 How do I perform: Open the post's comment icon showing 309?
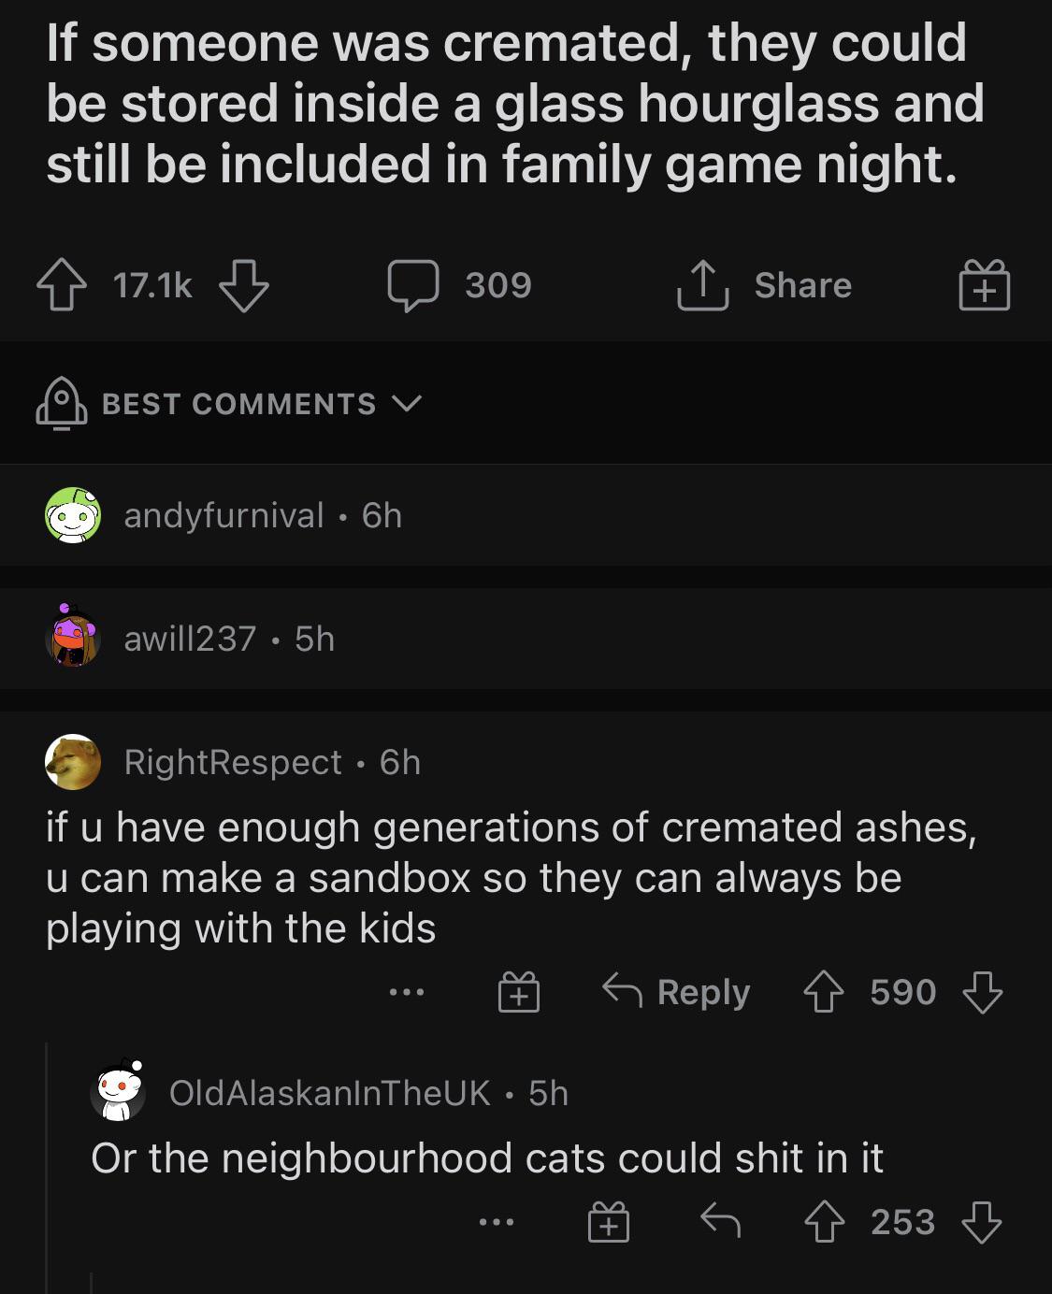click(x=412, y=285)
